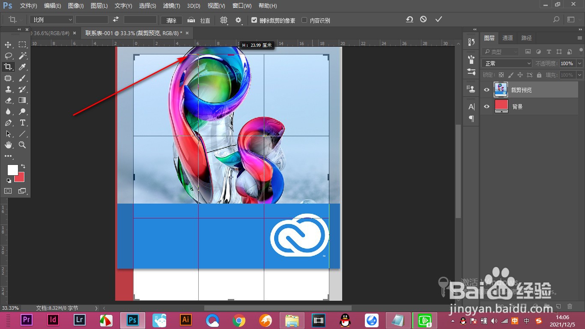The height and width of the screenshot is (329, 585).
Task: Select the Crop tool in the toolbox
Action: tap(8, 67)
